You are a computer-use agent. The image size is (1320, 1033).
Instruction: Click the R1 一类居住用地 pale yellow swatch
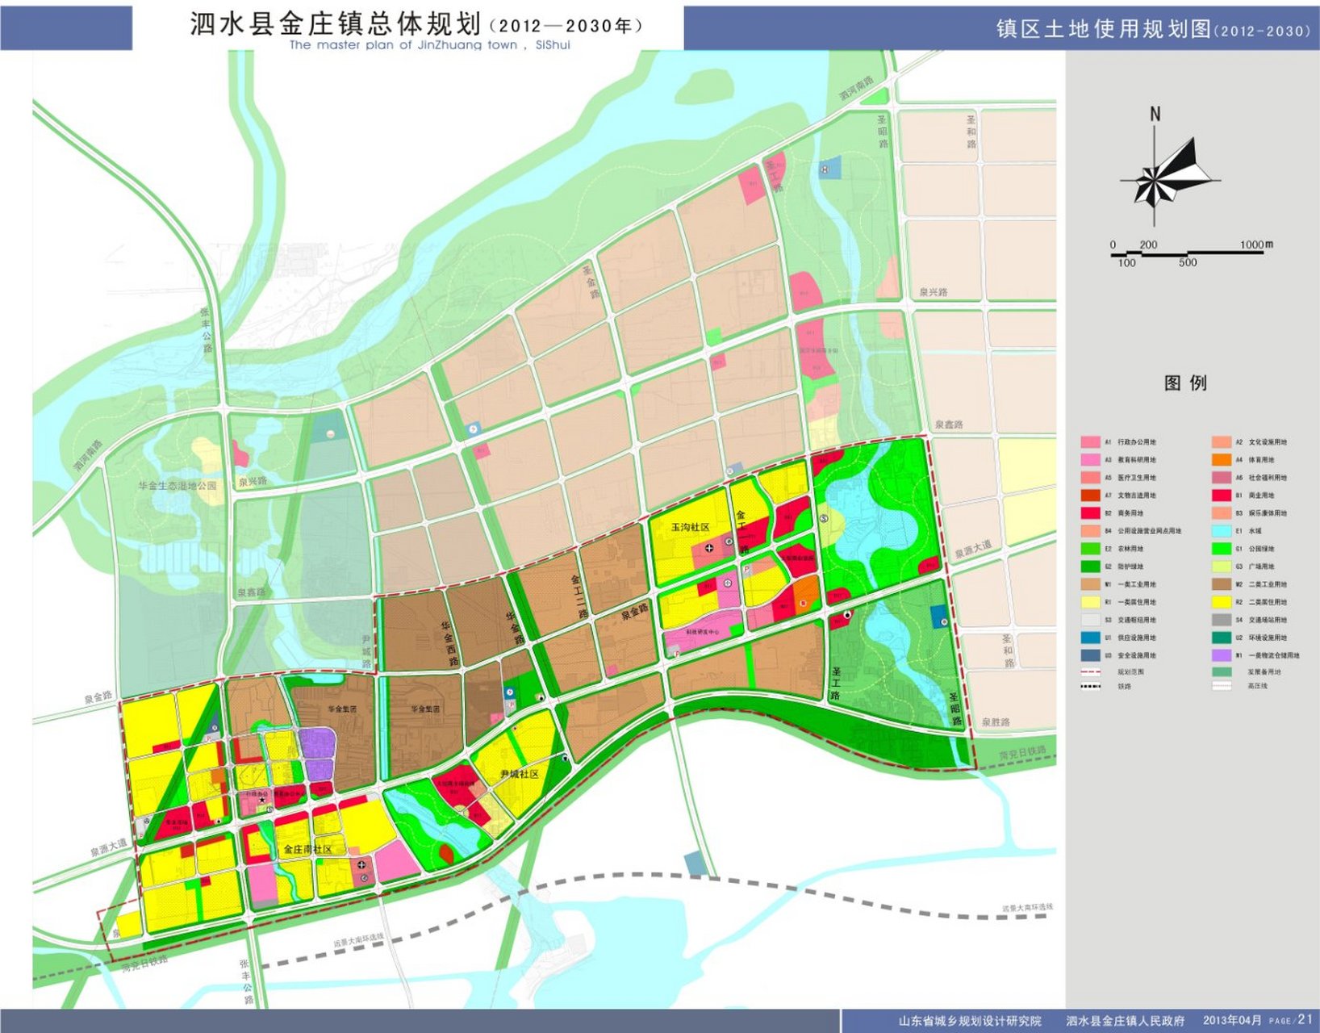[x=1091, y=602]
